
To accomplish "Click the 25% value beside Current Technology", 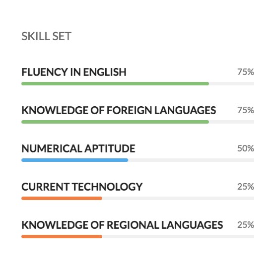I will 246,187.
